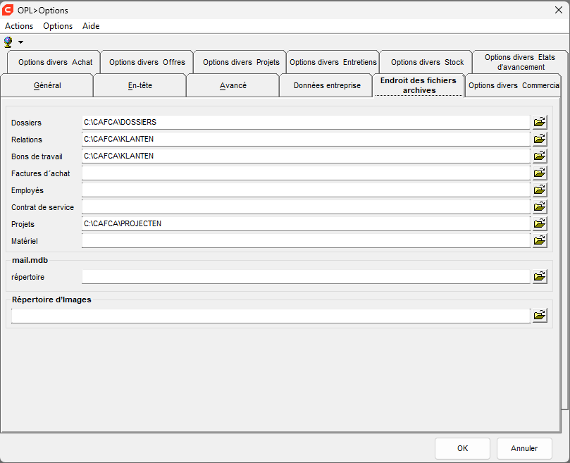Click the Répertoire d'Images heading
570x463 pixels.
[x=51, y=300]
